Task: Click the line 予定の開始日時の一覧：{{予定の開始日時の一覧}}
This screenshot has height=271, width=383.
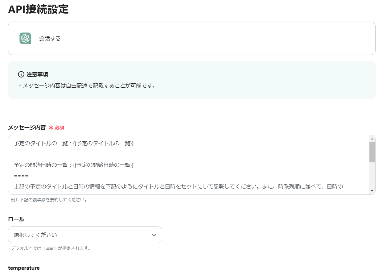Action: point(73,165)
